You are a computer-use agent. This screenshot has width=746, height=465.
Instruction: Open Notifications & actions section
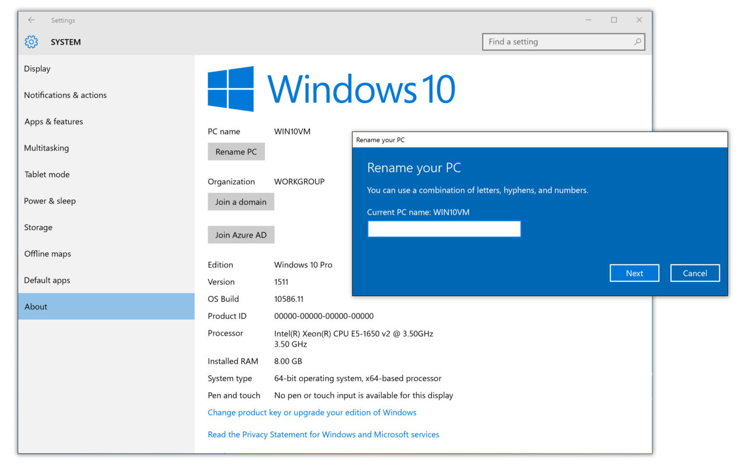pos(106,95)
